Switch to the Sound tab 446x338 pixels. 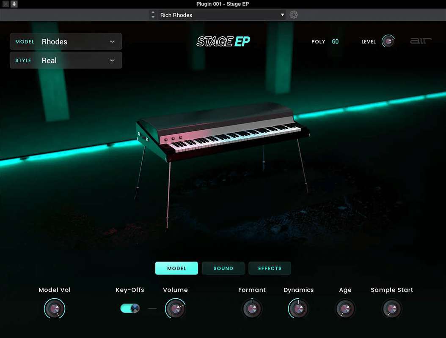tap(223, 268)
